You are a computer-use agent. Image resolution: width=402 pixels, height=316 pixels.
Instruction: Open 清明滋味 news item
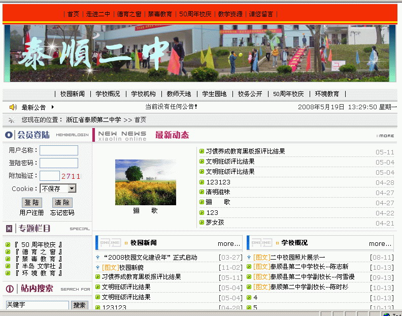tap(218, 192)
